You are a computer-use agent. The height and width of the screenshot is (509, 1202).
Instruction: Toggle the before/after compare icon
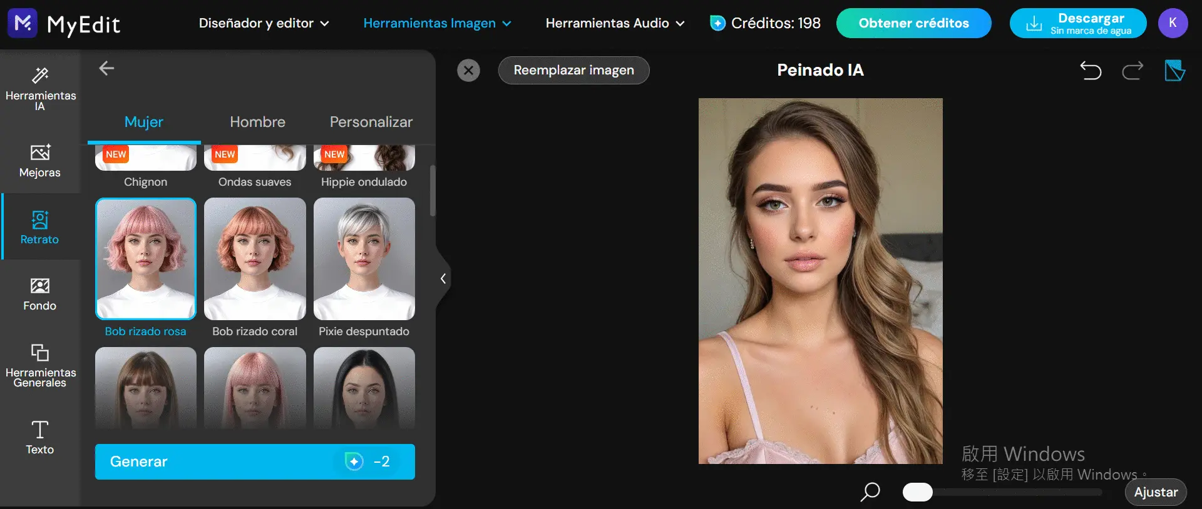(1174, 71)
